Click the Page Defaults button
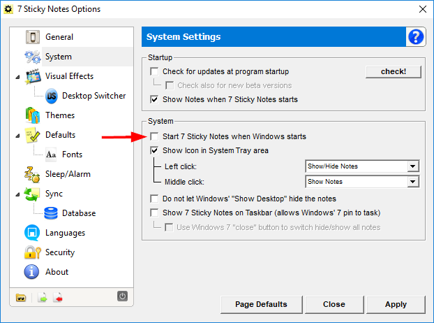 pyautogui.click(x=261, y=304)
